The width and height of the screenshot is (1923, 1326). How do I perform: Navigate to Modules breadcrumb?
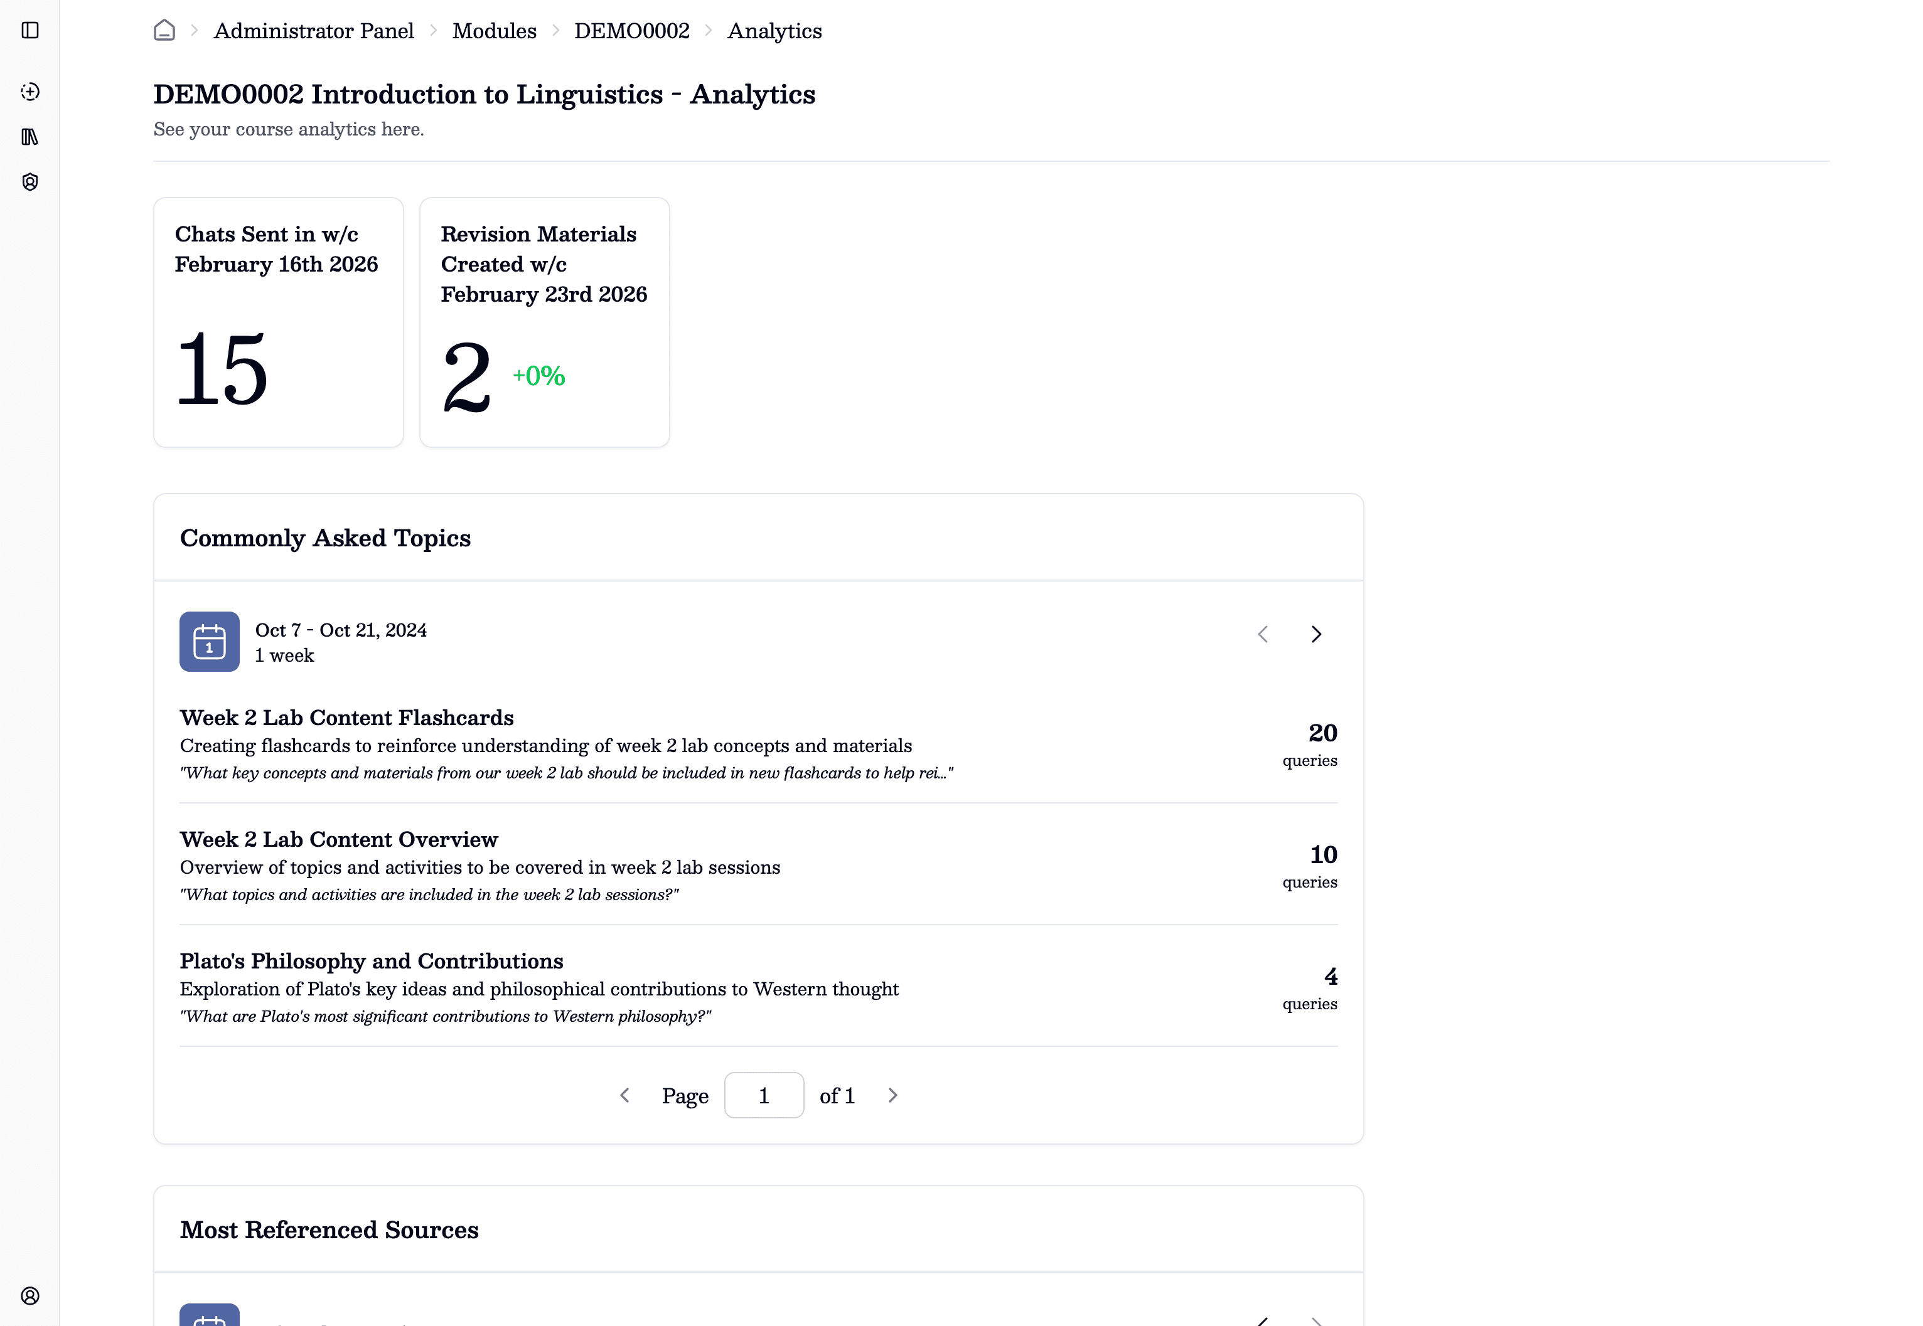(494, 31)
